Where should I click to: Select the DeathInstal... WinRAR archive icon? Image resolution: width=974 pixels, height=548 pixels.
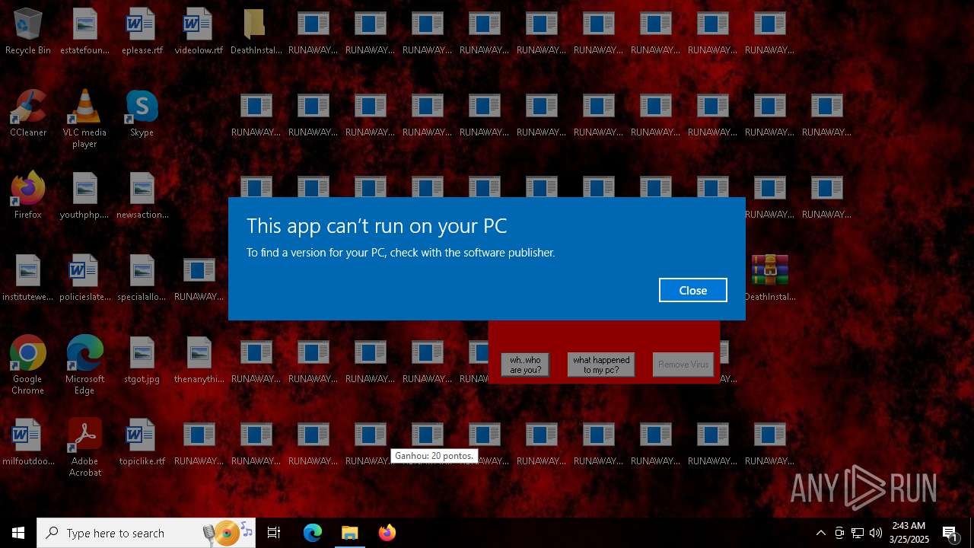click(x=769, y=278)
